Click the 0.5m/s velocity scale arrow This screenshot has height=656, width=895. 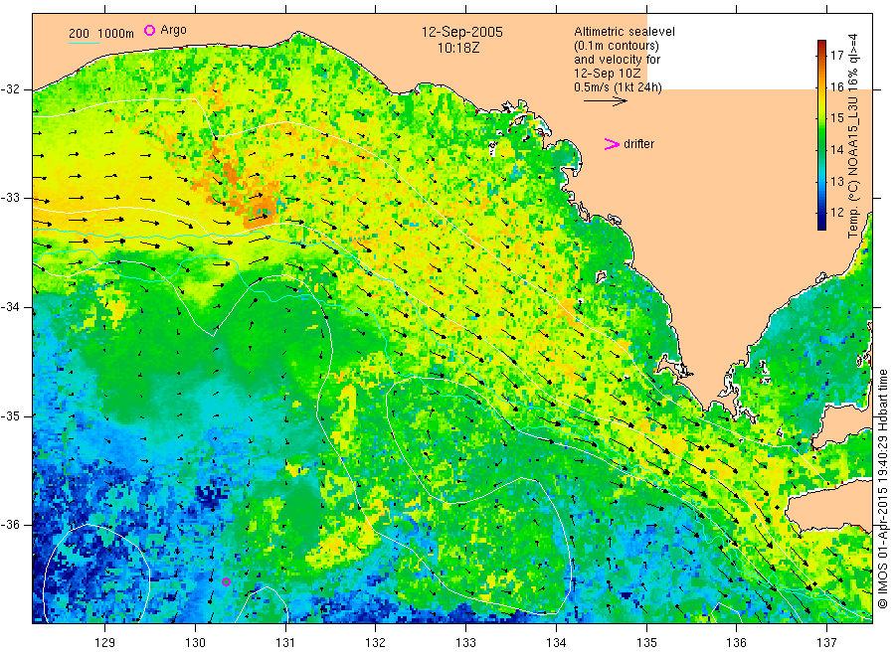coord(605,101)
